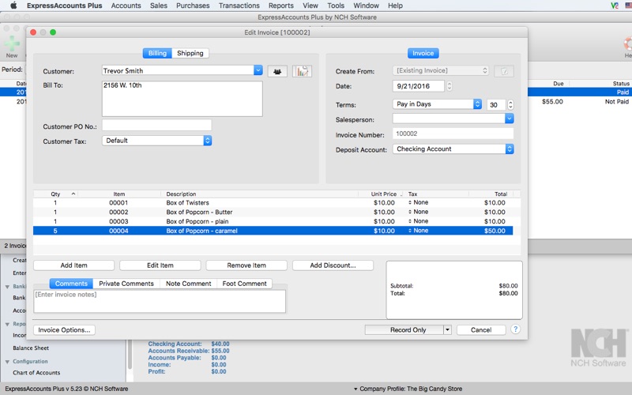Click the Qty column sort arrow
Image resolution: width=632 pixels, height=395 pixels.
[x=74, y=194]
